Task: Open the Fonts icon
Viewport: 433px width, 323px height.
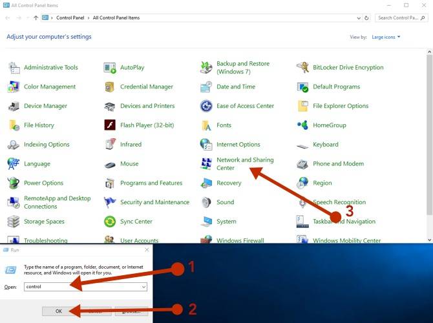Action: tap(206, 125)
